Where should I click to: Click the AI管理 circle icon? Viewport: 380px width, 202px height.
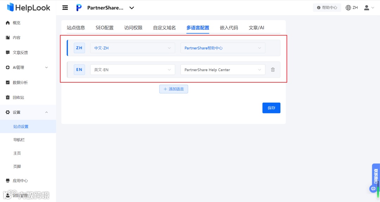coord(8,67)
